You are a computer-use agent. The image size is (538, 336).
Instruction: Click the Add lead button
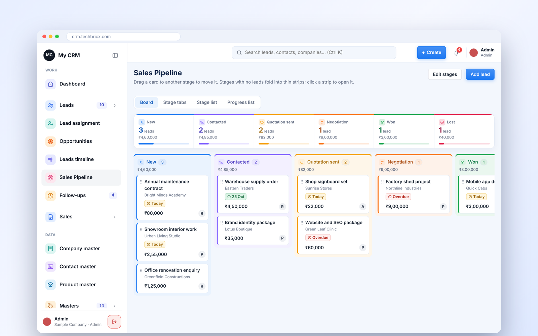click(x=480, y=74)
